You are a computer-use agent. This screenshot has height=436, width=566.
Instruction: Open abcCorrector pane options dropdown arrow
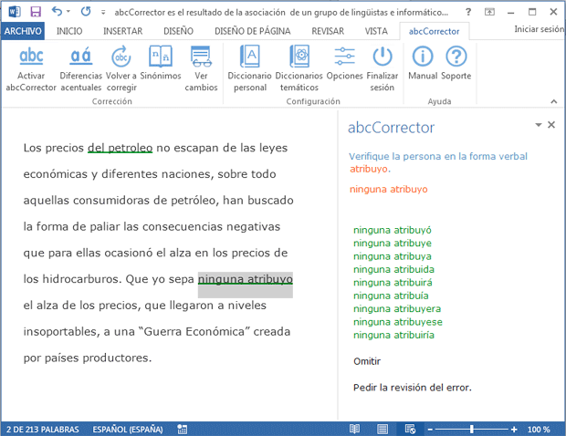(539, 125)
